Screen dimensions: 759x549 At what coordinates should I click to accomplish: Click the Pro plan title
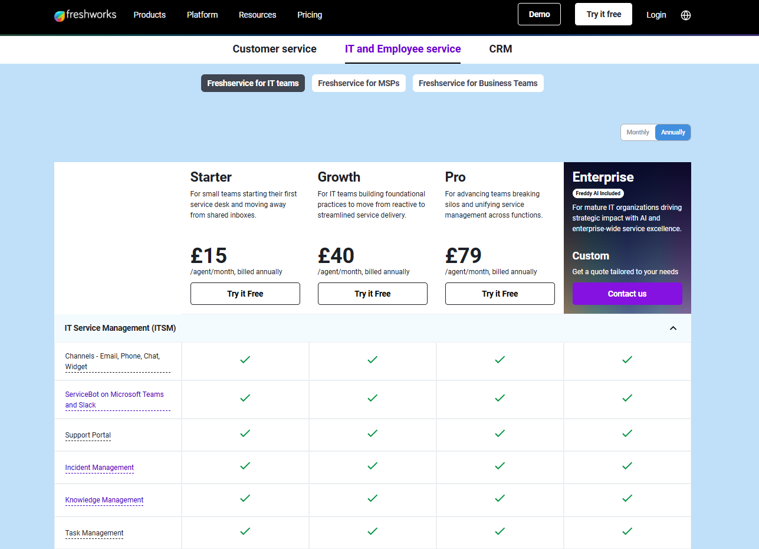[455, 177]
